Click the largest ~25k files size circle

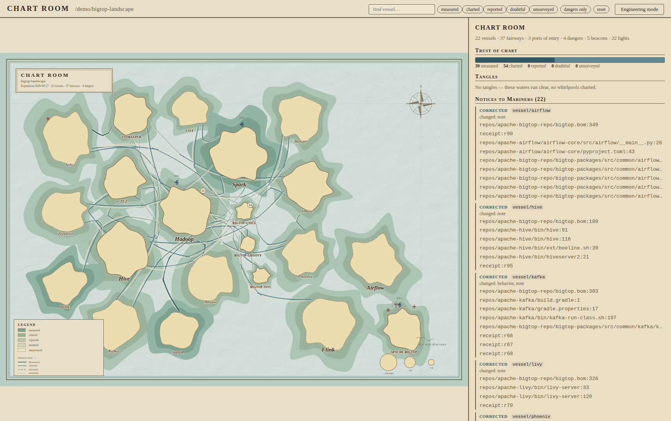tap(389, 362)
